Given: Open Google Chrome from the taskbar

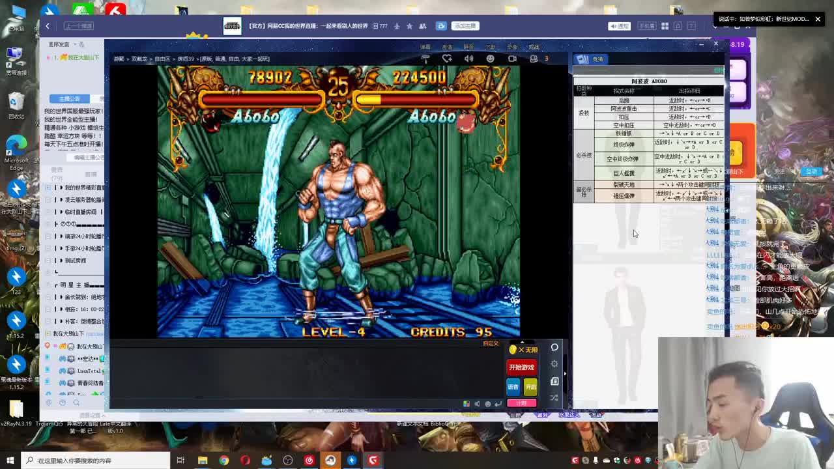Looking at the screenshot, I should click(224, 461).
